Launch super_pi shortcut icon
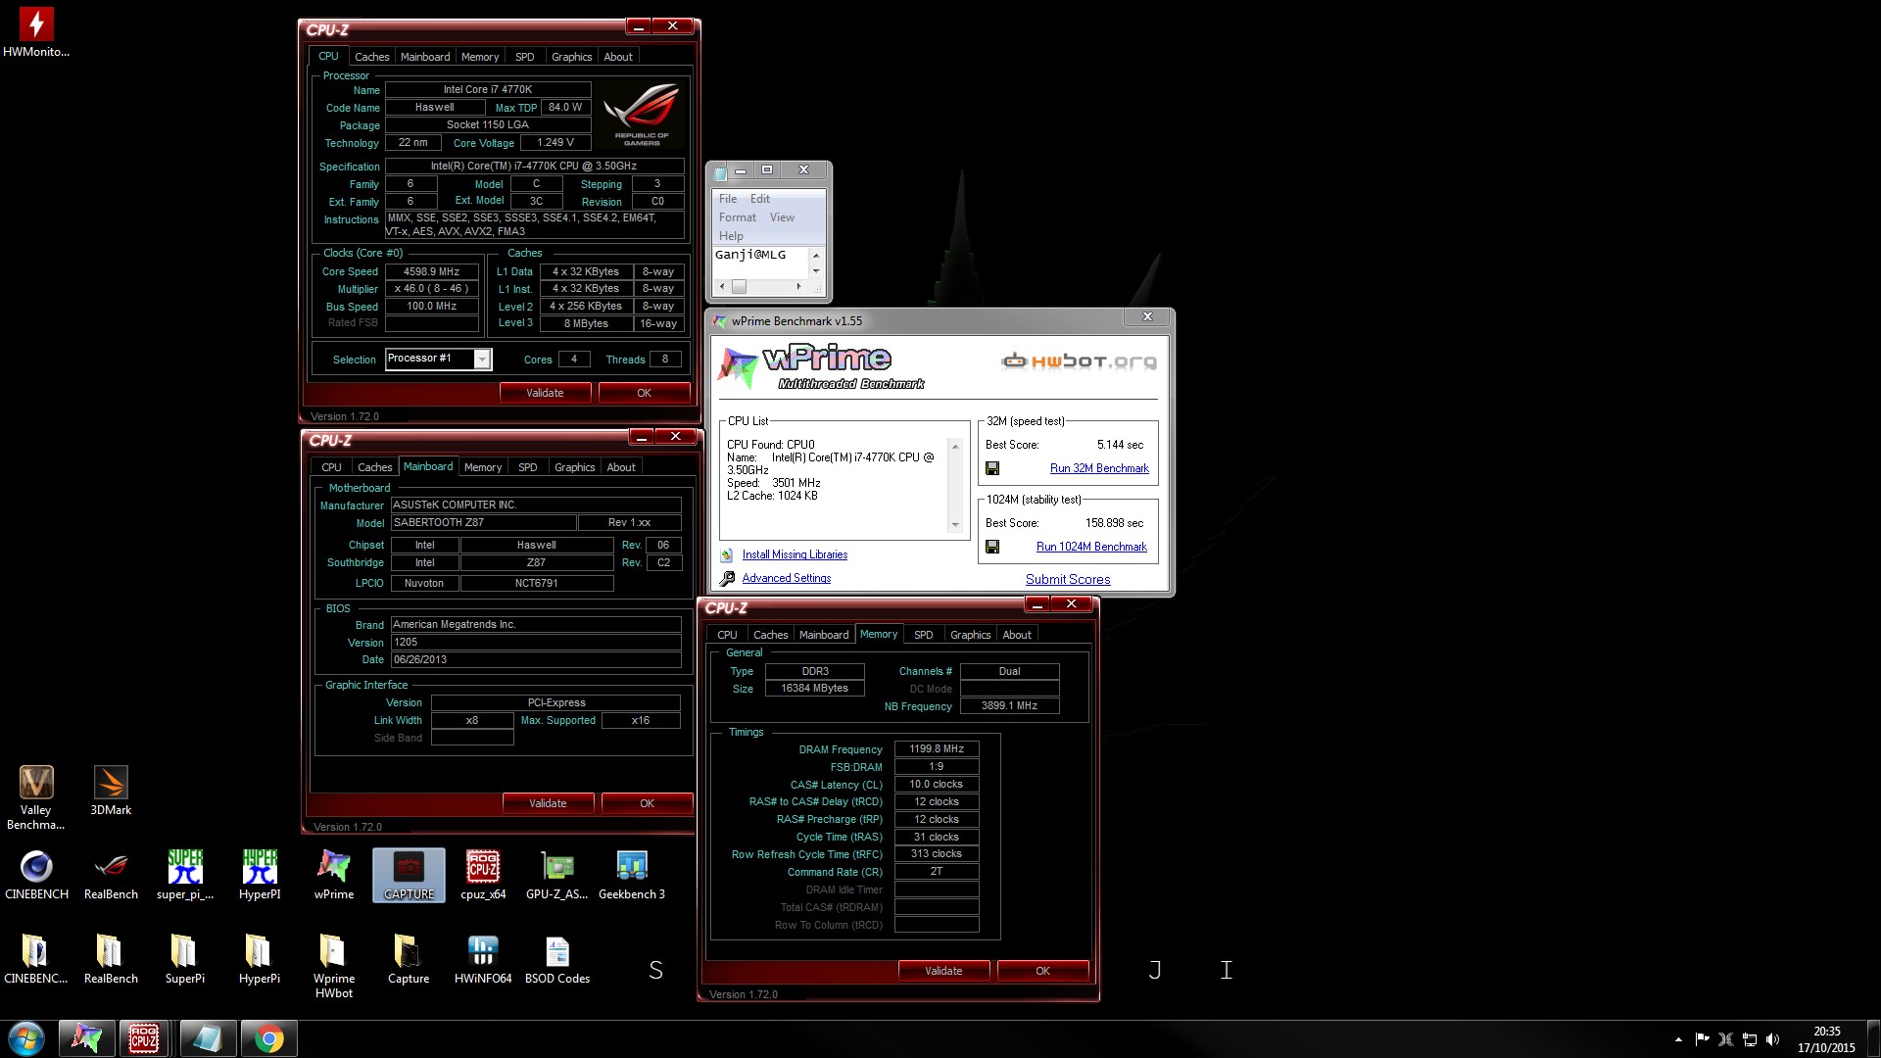 coord(185,874)
